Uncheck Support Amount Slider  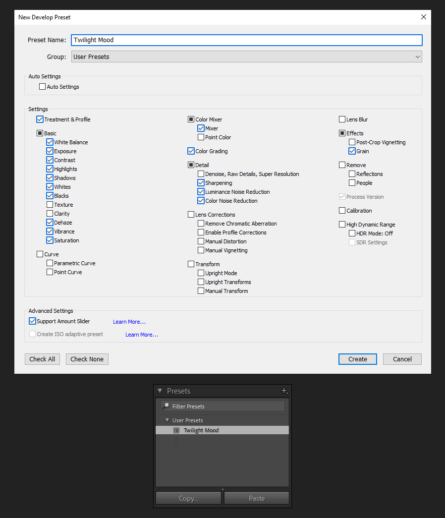click(x=32, y=321)
